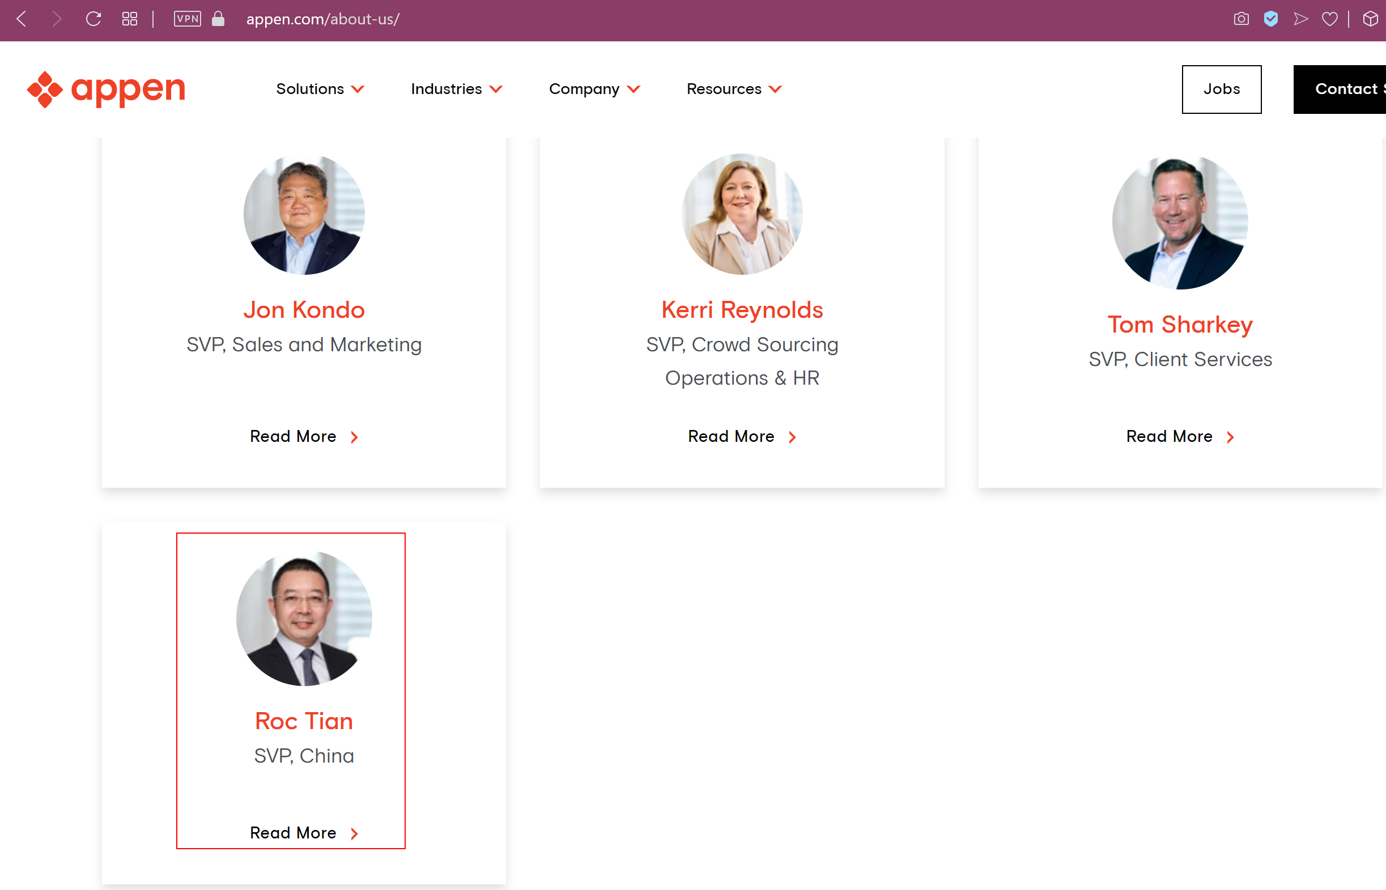Click Tom Sharkey's profile photo
The width and height of the screenshot is (1386, 890).
1180,222
